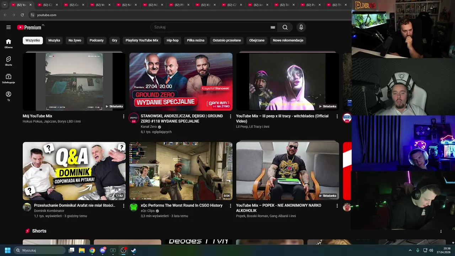Open the lil peep witchblades thumbnail
This screenshot has height=256, width=455.
point(288,82)
